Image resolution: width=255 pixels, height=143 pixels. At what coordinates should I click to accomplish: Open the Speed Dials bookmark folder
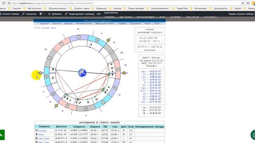coord(180,8)
